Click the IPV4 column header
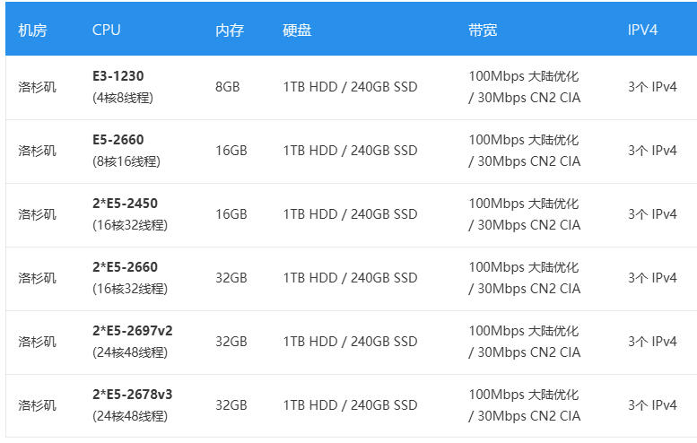 (x=642, y=30)
